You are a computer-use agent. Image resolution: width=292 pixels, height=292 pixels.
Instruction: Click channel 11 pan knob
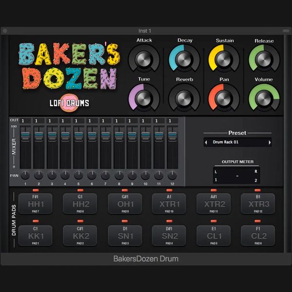pyautogui.click(x=159, y=175)
